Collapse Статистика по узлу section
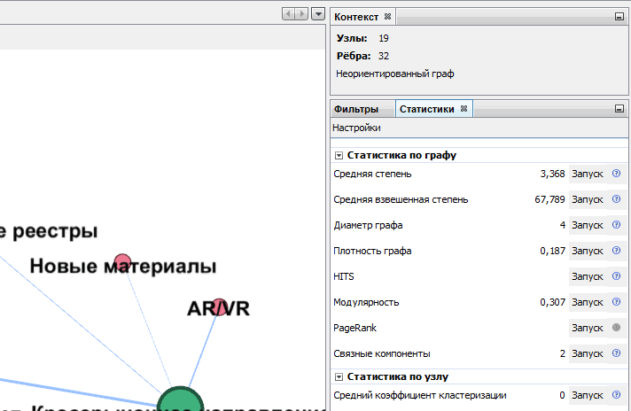This screenshot has height=411, width=631. click(339, 377)
